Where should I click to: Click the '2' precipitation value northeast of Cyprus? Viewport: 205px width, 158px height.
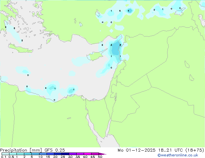tap(111, 45)
